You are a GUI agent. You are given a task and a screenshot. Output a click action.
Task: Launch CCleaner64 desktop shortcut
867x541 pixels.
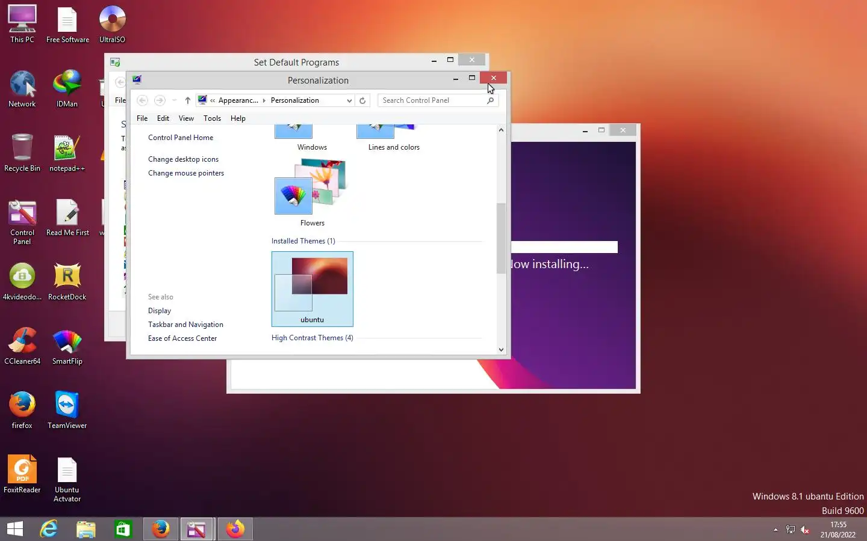tap(22, 346)
